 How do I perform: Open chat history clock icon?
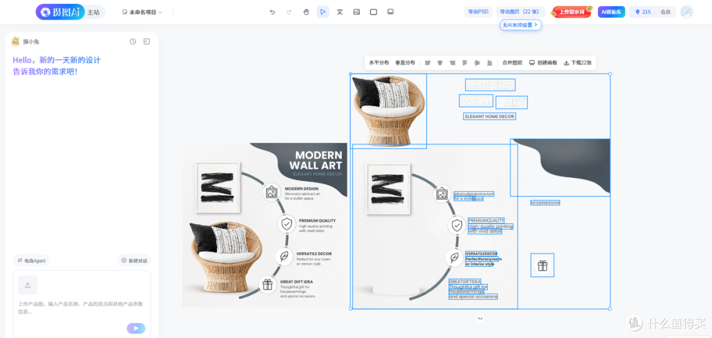[x=133, y=42]
